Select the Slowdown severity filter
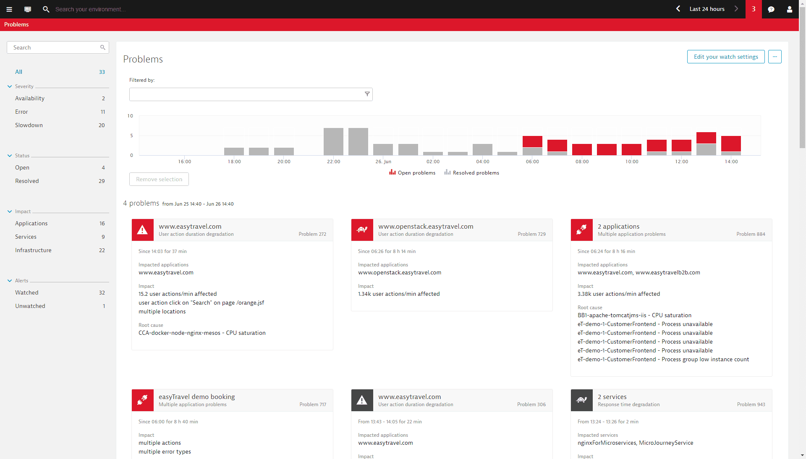806x459 pixels. click(x=29, y=125)
